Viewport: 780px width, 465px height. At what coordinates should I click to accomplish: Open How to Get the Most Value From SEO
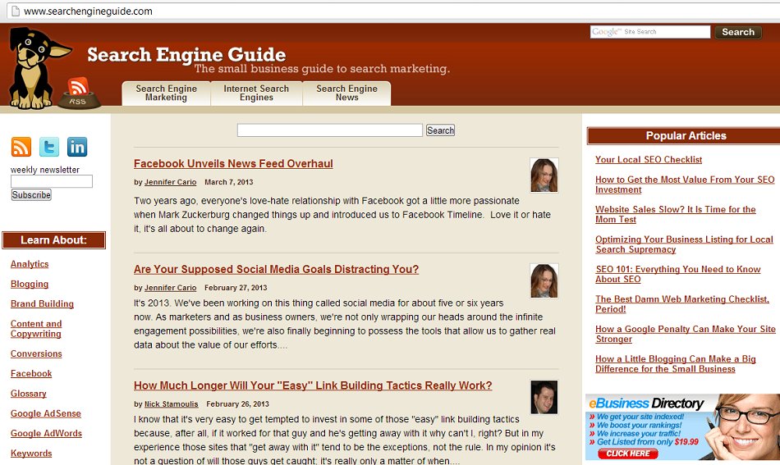click(x=685, y=185)
